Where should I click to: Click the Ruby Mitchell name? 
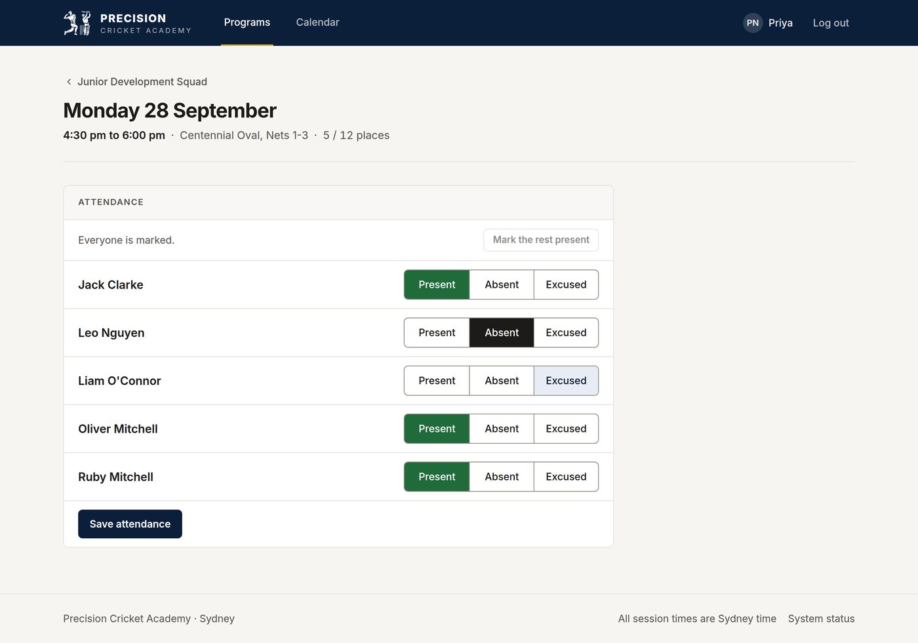[x=115, y=477]
